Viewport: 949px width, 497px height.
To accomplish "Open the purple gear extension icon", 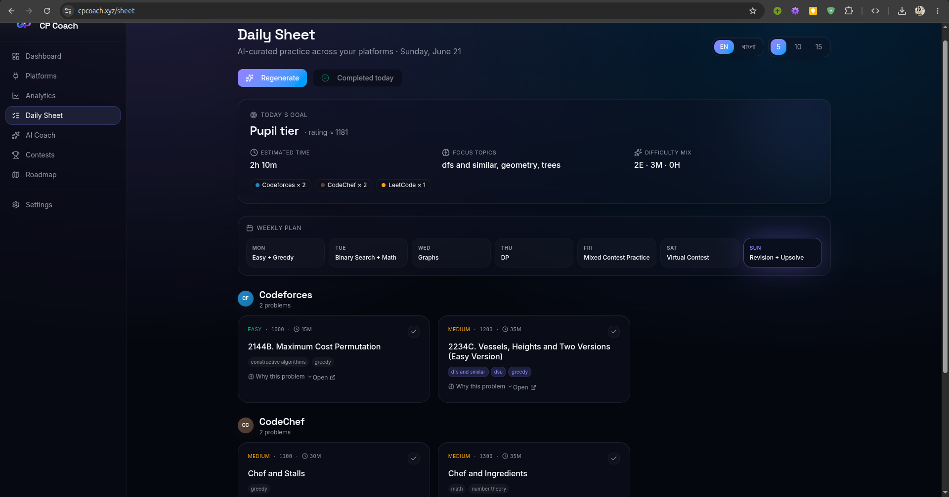I will (x=795, y=11).
